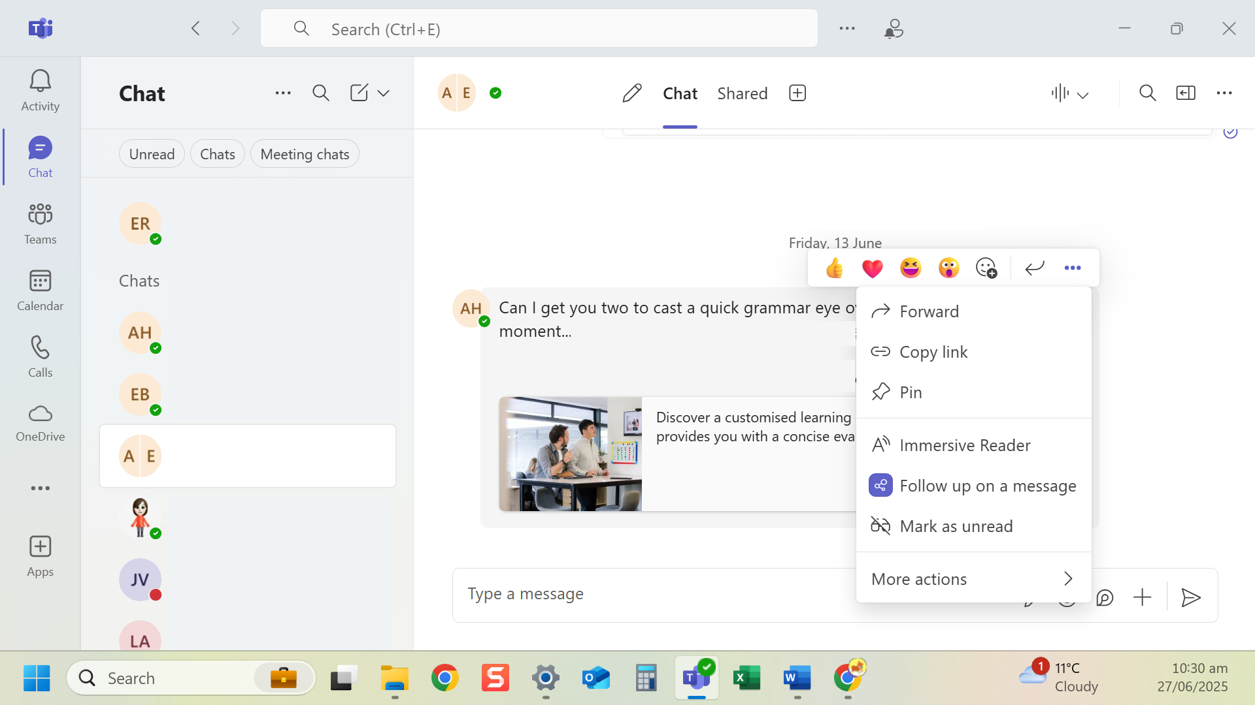Open Immersive Reader for the message
1255x705 pixels.
pos(974,445)
